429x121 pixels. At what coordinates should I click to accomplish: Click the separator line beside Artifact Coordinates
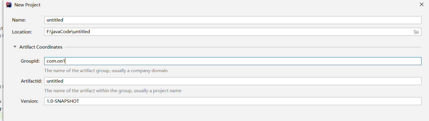tap(240, 47)
